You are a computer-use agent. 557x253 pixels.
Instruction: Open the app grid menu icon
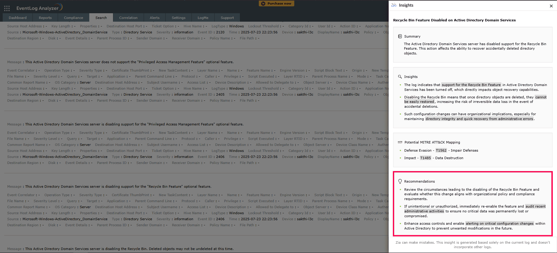pos(7,8)
